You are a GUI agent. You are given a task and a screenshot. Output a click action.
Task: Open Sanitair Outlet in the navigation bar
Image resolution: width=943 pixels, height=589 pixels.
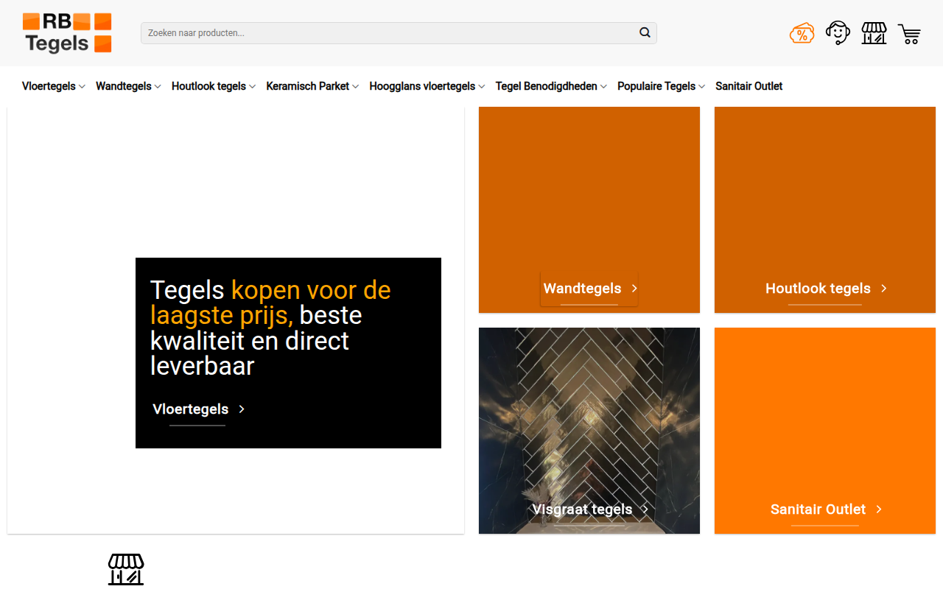coord(749,86)
